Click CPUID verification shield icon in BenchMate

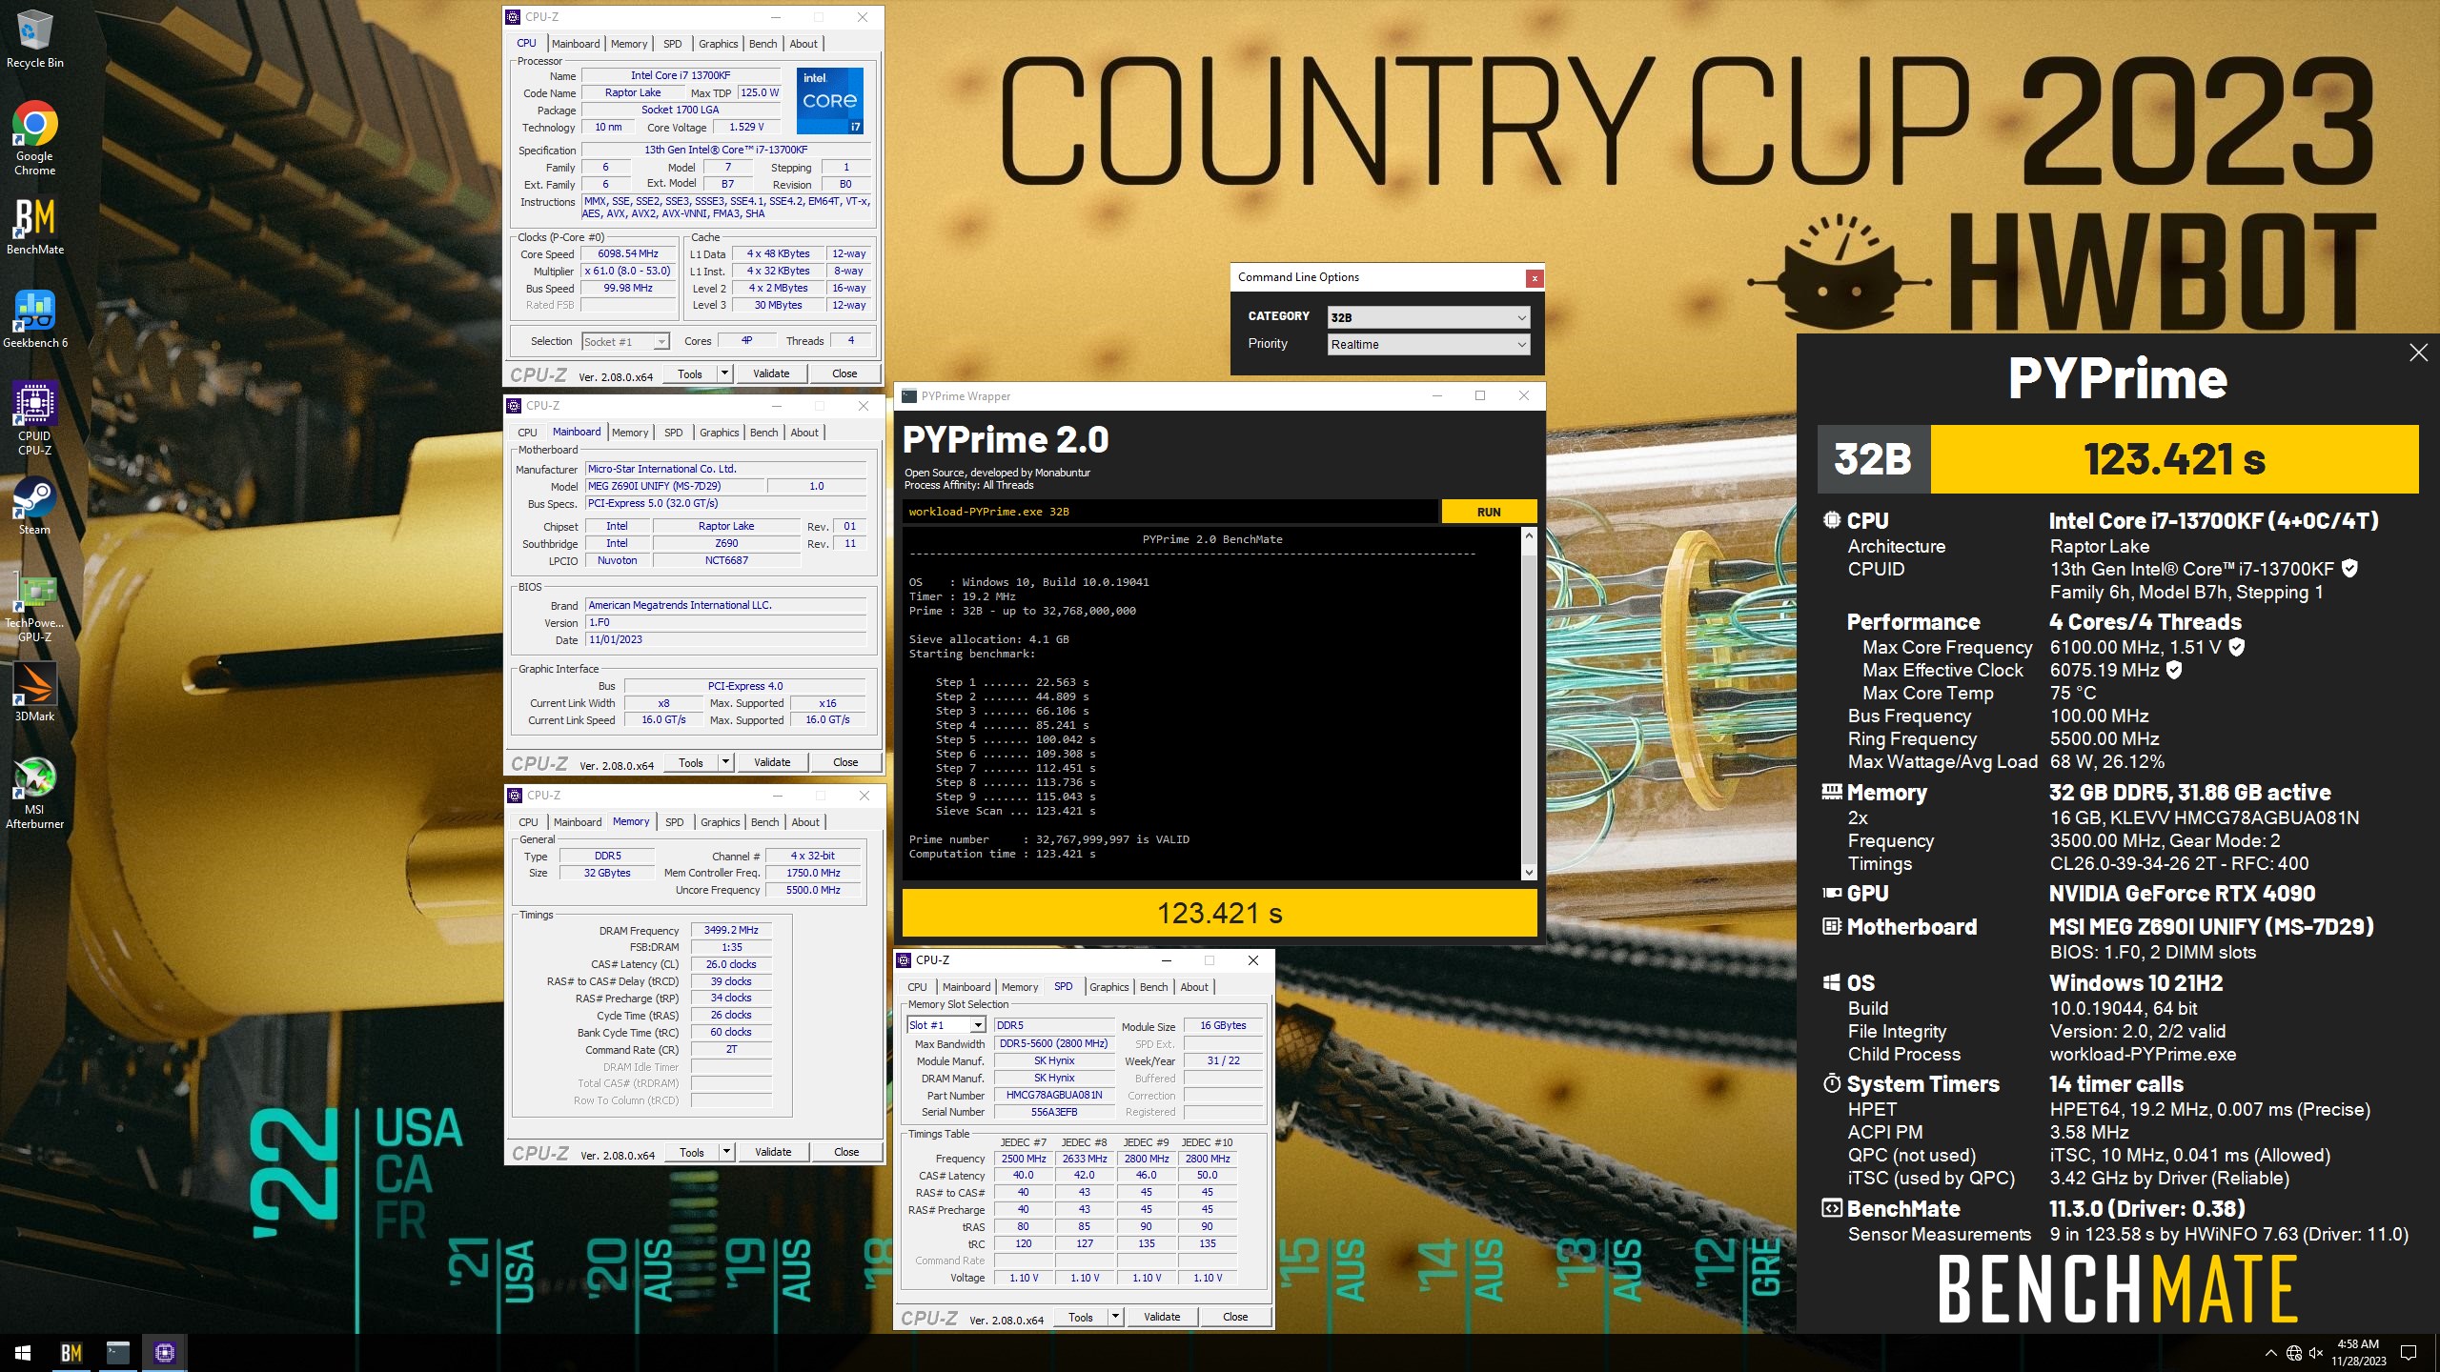[2349, 569]
